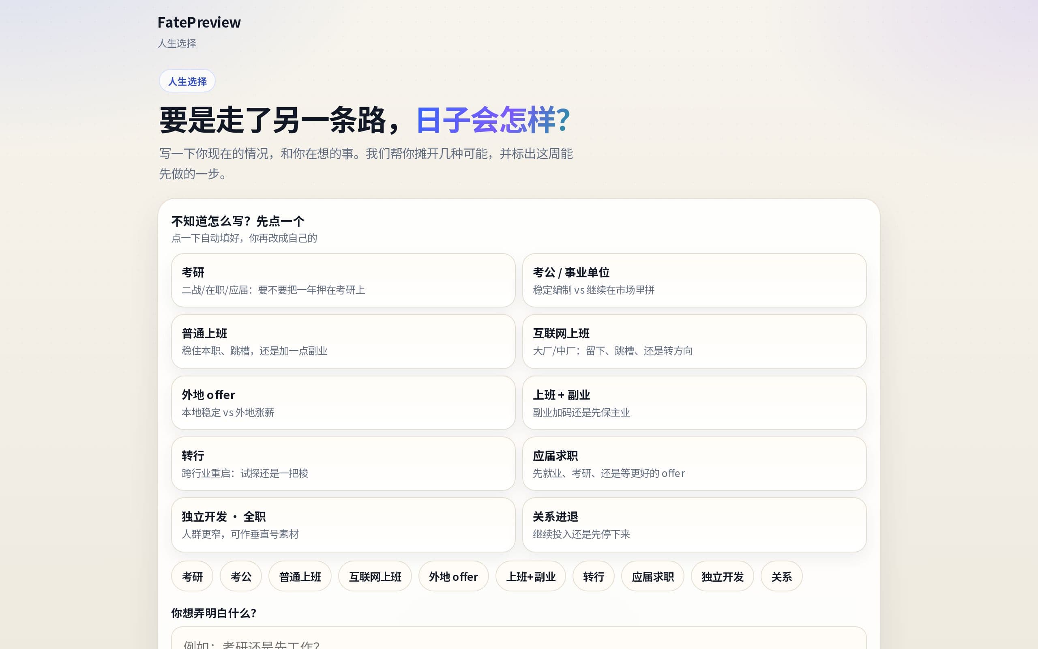1038x649 pixels.
Task: Tap the 转行 chip
Action: tap(593, 576)
